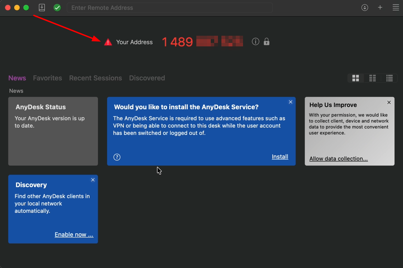Click the address book icon in title bar
The height and width of the screenshot is (268, 403).
coord(42,8)
